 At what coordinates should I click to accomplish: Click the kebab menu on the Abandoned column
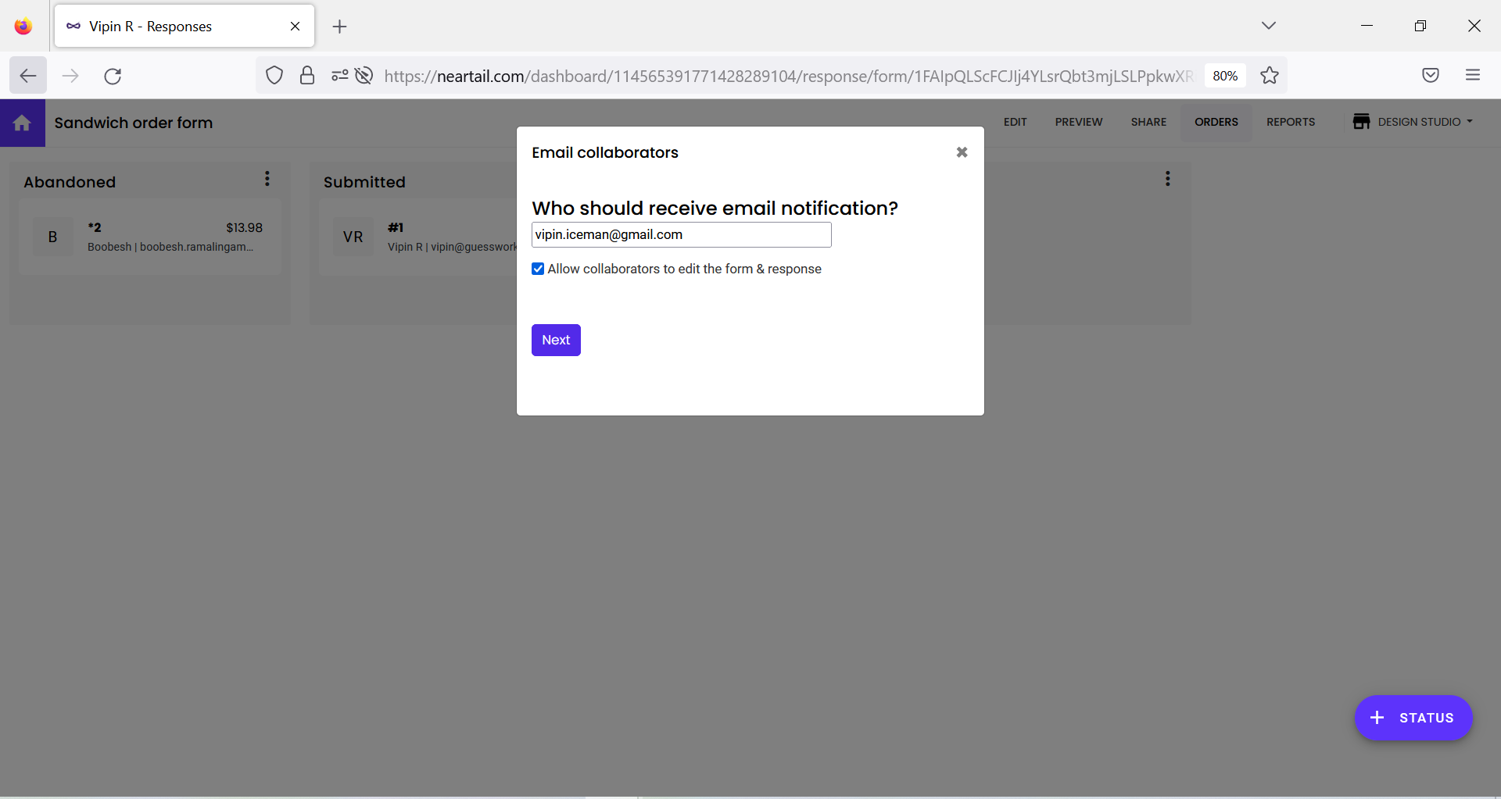[267, 179]
